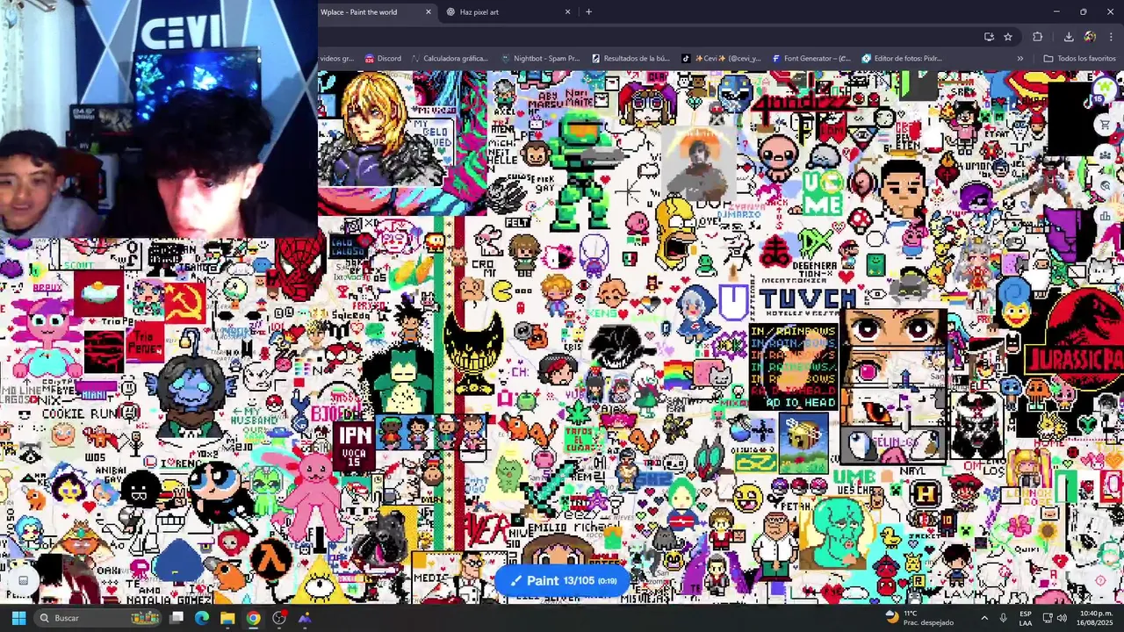Click the IPN VOCA 15 logo art
Screen dimensions: 1124x632
[x=355, y=446]
